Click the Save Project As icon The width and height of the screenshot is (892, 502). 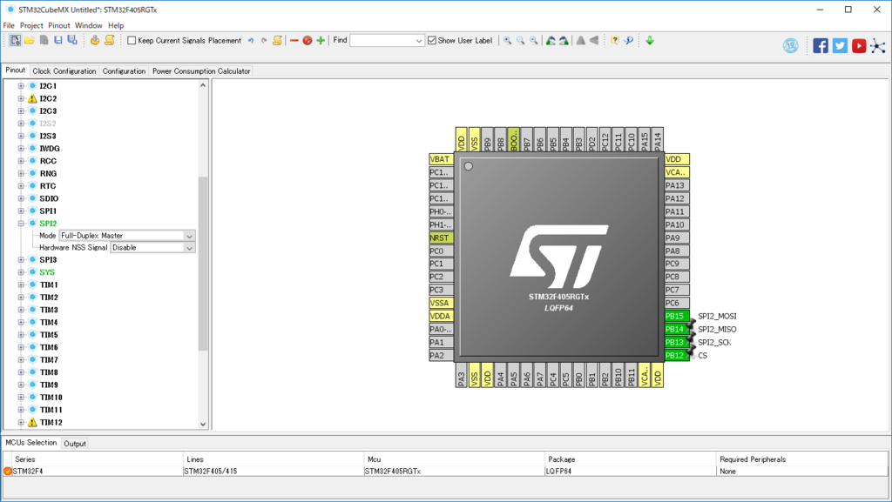pos(72,40)
